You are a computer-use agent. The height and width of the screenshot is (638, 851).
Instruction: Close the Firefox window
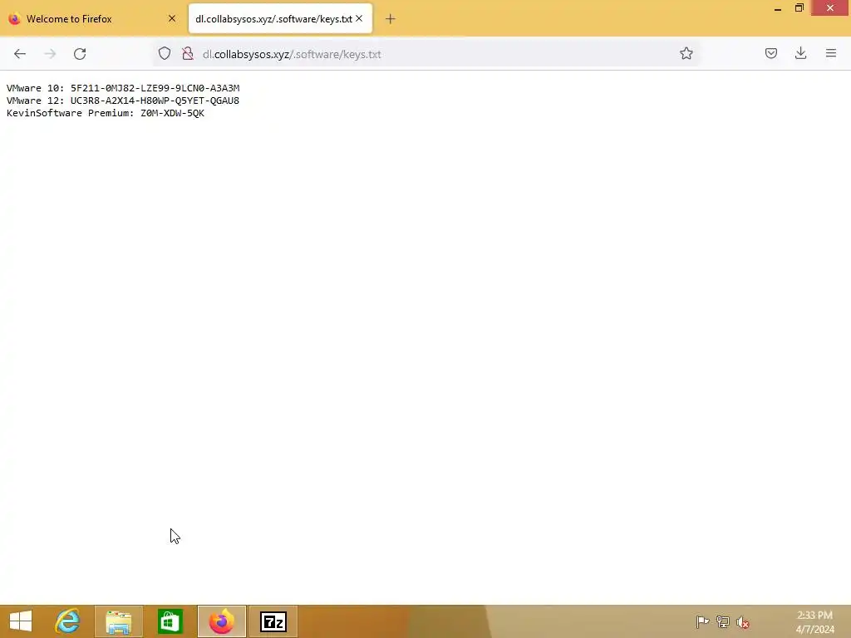(x=830, y=8)
